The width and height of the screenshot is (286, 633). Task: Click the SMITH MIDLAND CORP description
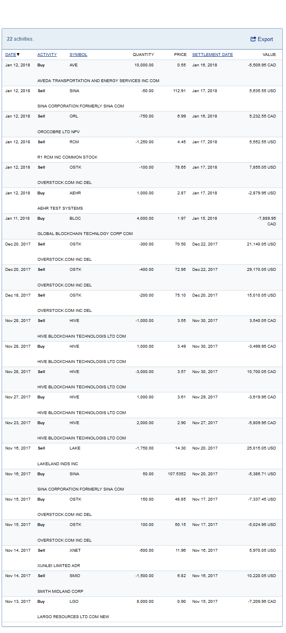point(60,592)
